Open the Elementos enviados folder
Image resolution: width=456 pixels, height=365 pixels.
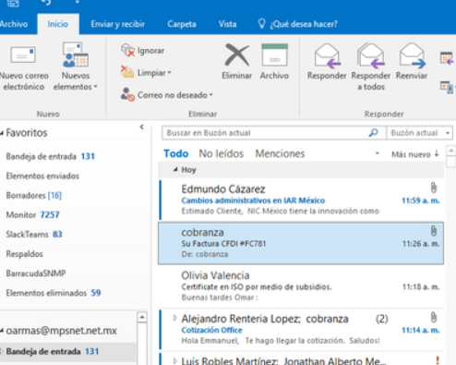click(42, 176)
